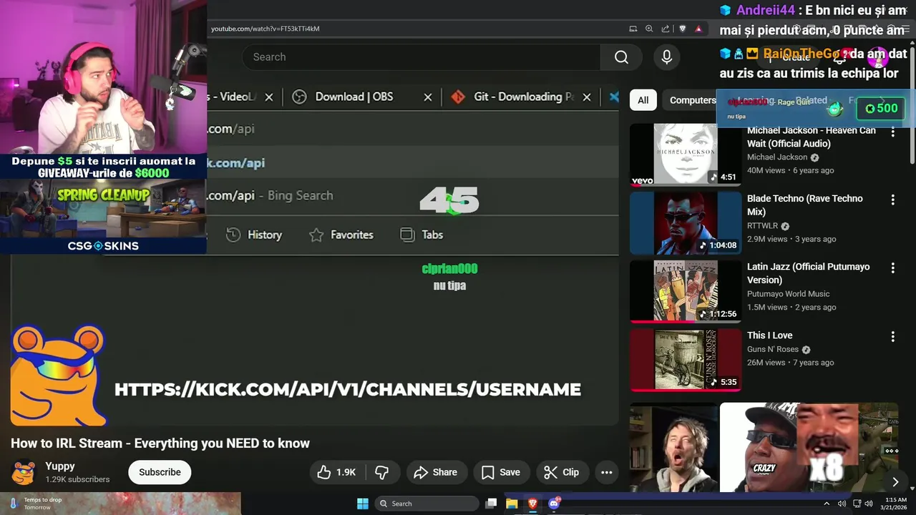Open options for Blade Techno mix
916x515 pixels.
pyautogui.click(x=892, y=200)
